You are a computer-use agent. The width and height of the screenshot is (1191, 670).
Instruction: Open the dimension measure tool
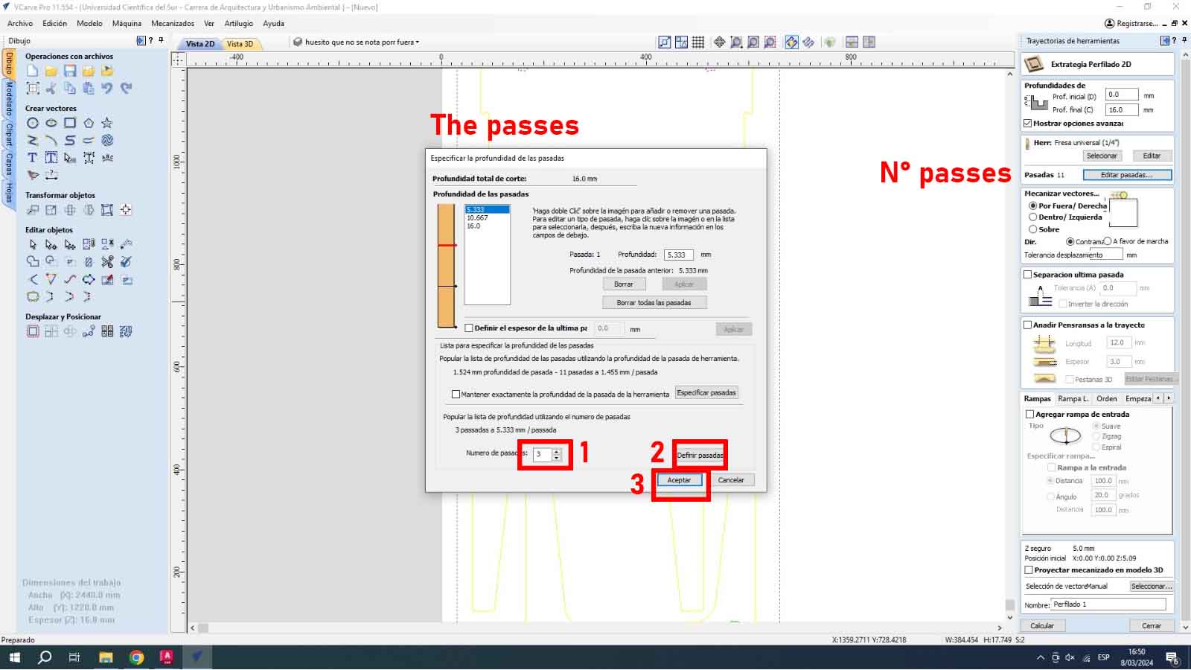point(51,175)
